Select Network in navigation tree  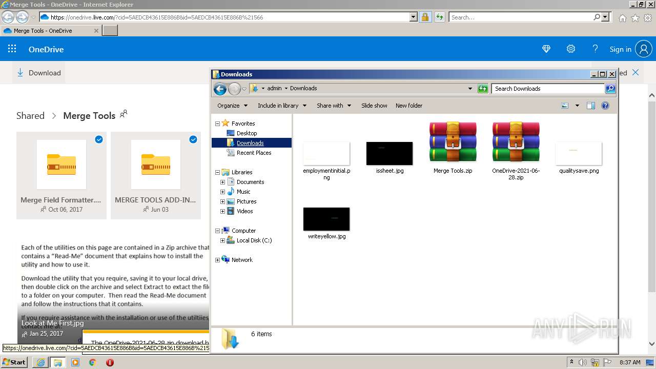242,260
